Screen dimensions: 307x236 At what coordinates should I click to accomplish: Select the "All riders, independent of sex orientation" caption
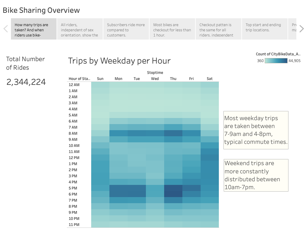point(80,29)
